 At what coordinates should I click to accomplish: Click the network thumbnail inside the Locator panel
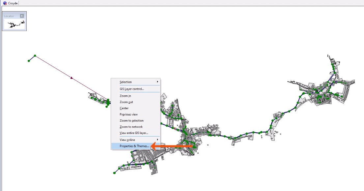(14, 24)
